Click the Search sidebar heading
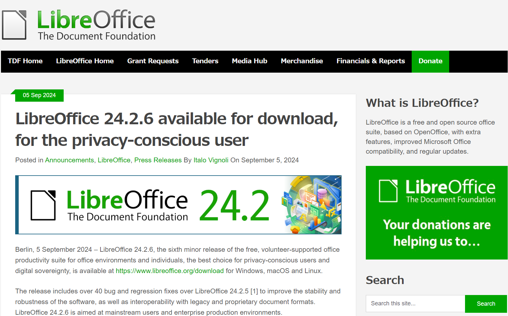This screenshot has width=508, height=316. (385, 280)
